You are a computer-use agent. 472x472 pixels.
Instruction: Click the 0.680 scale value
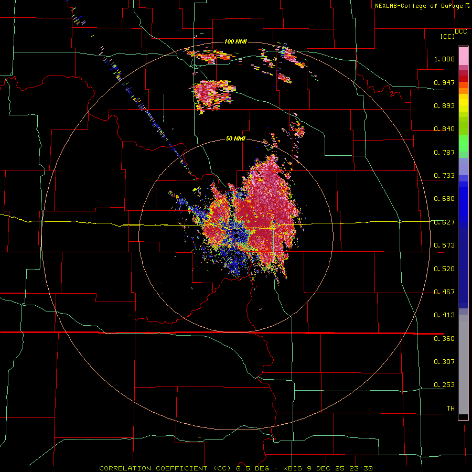(444, 198)
